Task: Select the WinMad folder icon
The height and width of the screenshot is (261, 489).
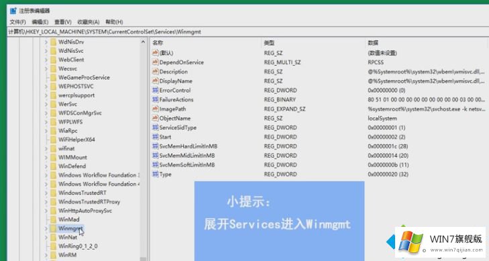Action: pyautogui.click(x=54, y=220)
